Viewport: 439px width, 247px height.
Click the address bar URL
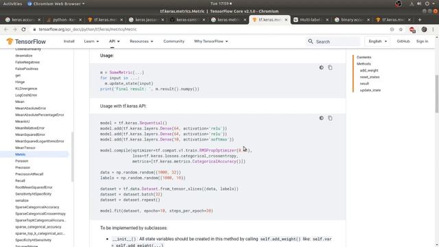[x=88, y=30]
